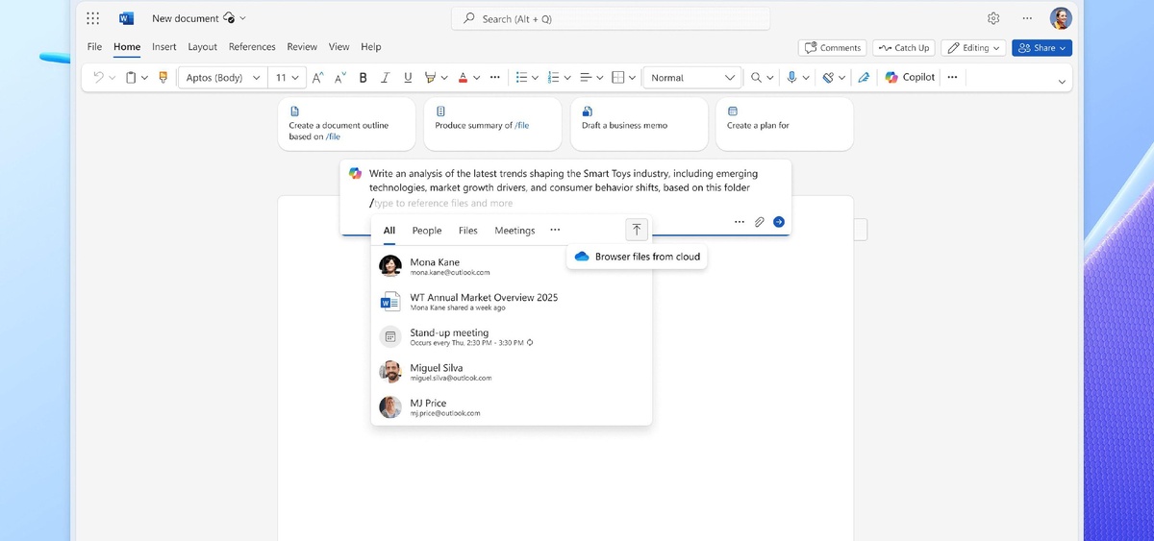Click the Share button

pyautogui.click(x=1041, y=48)
